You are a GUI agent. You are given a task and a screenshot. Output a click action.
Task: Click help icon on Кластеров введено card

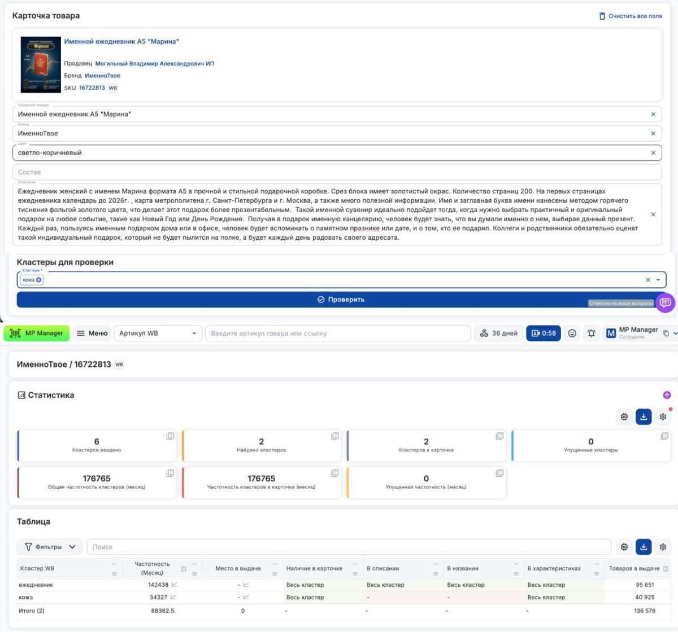pos(170,436)
